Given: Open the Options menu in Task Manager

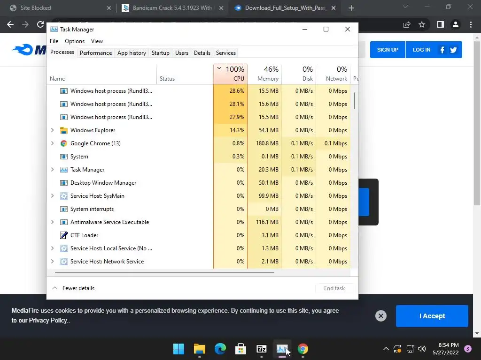Looking at the screenshot, I should point(75,41).
